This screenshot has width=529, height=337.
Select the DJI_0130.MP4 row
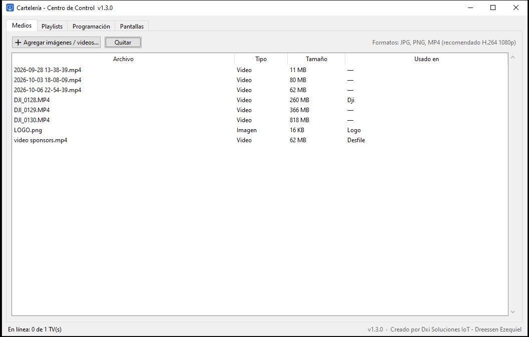click(260, 120)
